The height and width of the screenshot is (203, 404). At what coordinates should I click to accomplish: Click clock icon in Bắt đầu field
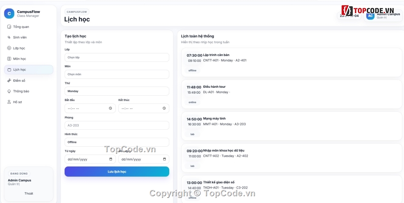coord(110,108)
